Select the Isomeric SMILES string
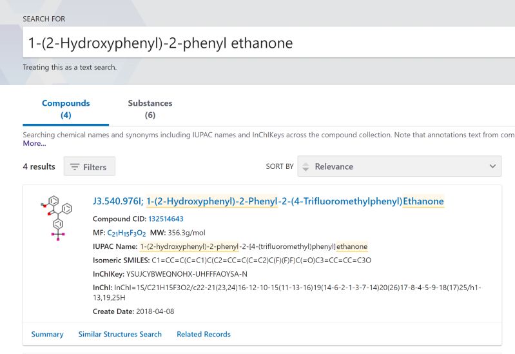Image resolution: width=515 pixels, height=354 pixels. pyautogui.click(x=261, y=261)
